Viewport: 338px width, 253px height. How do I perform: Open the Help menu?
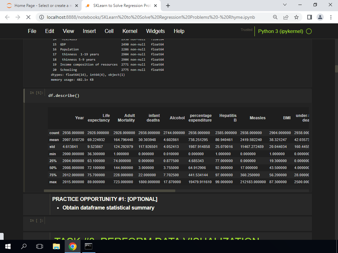pyautogui.click(x=179, y=31)
